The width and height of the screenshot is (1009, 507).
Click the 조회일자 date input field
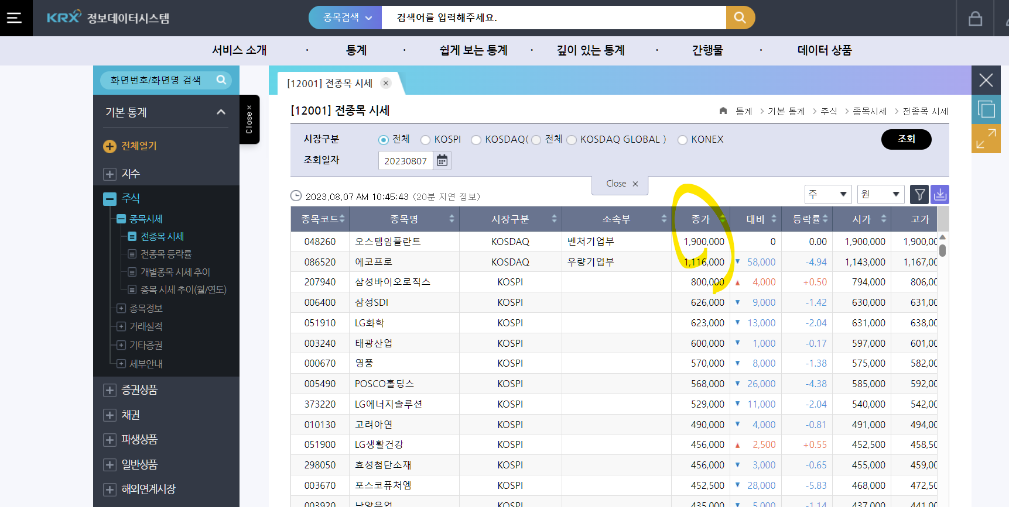(x=405, y=160)
